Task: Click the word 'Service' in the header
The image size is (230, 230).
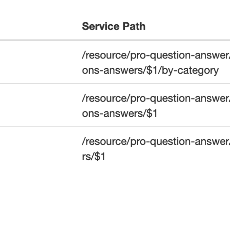Action: click(101, 26)
